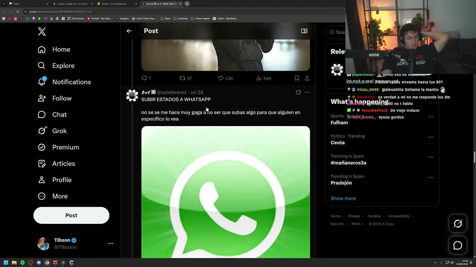Open options for the Fulham trend
This screenshot has height=267, width=476.
(431, 117)
